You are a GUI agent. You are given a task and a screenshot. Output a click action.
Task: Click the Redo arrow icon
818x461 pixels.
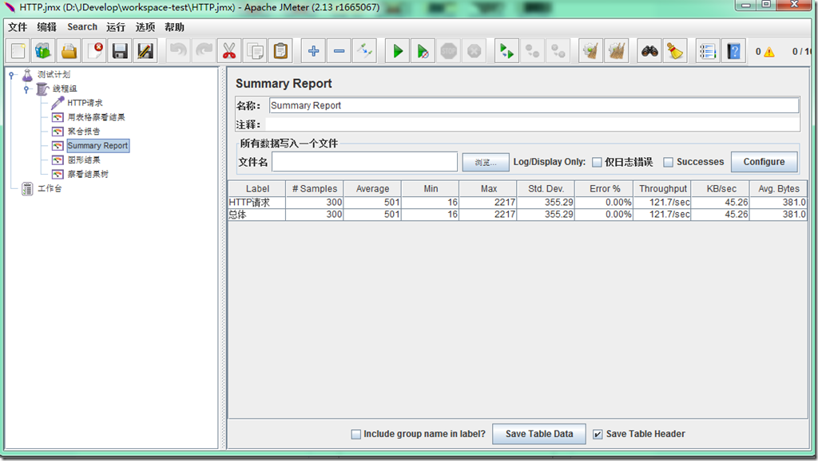[204, 51]
